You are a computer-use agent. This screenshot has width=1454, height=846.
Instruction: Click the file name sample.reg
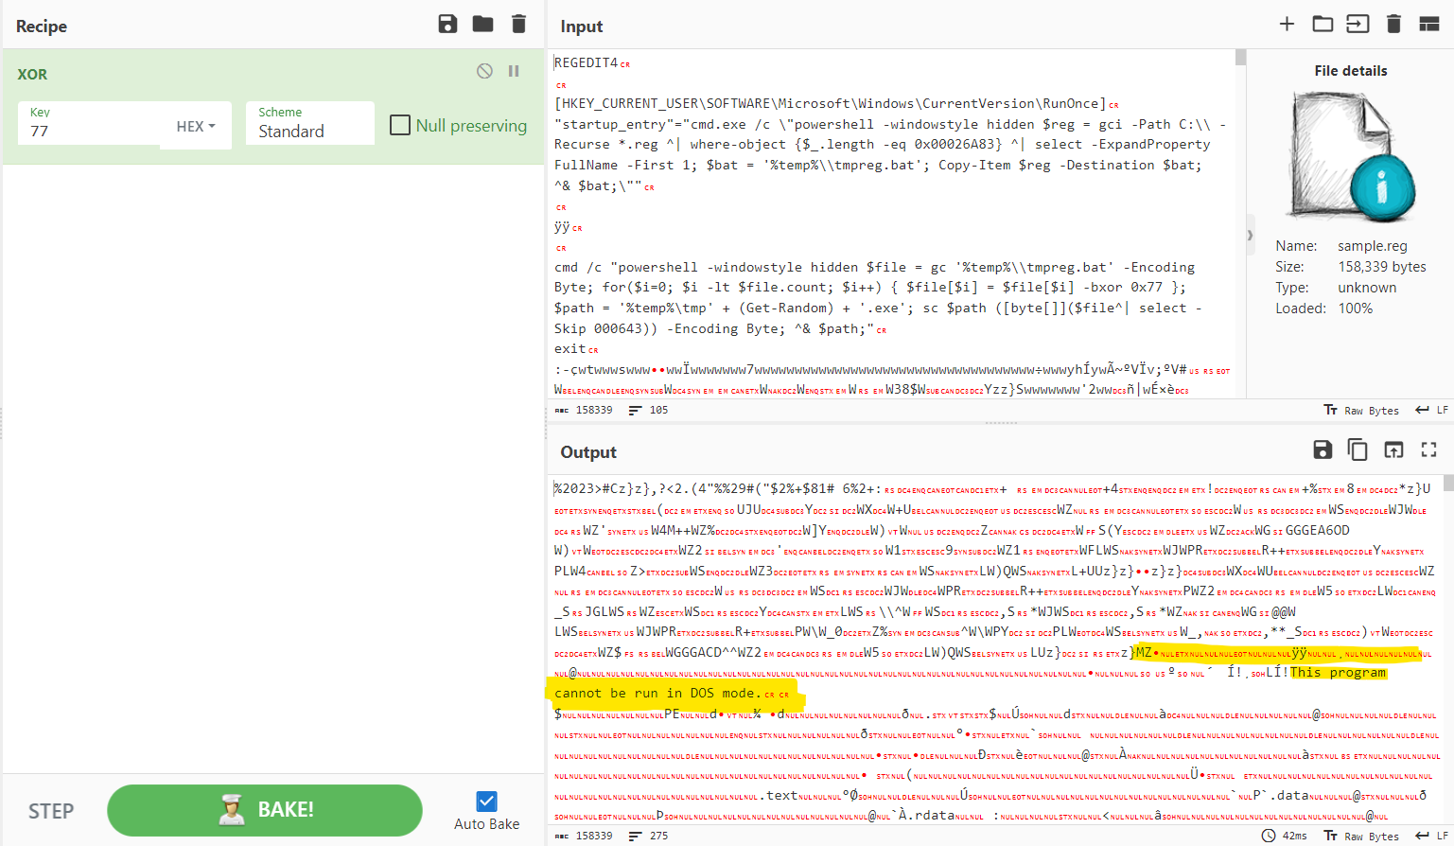click(1373, 246)
